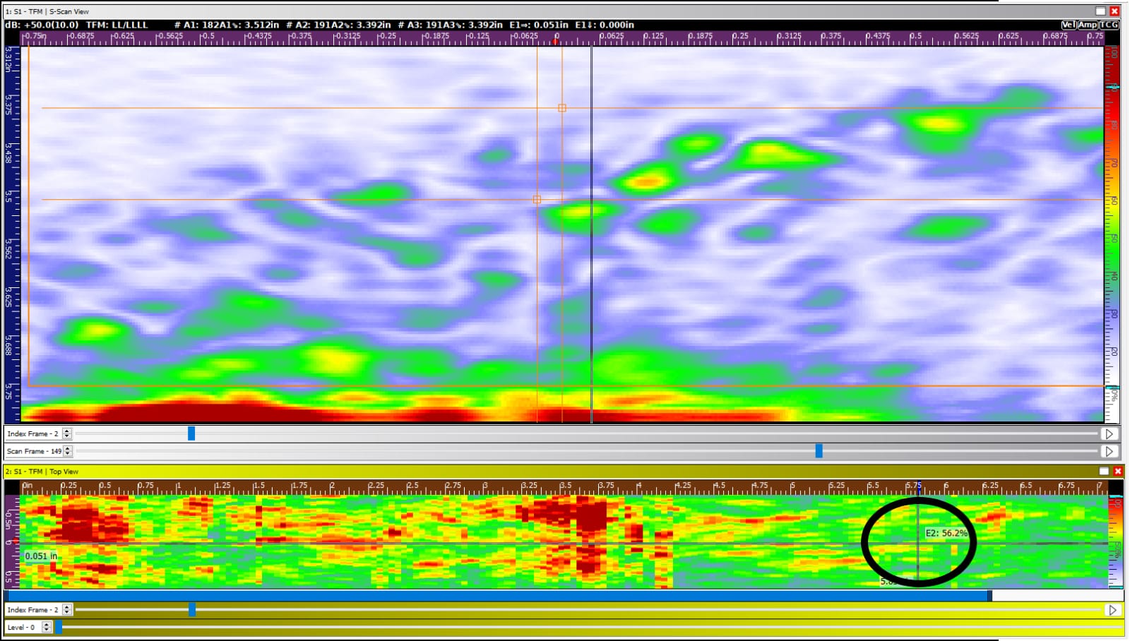
Task: Play the Top View Index Frame animation
Action: tap(1113, 610)
